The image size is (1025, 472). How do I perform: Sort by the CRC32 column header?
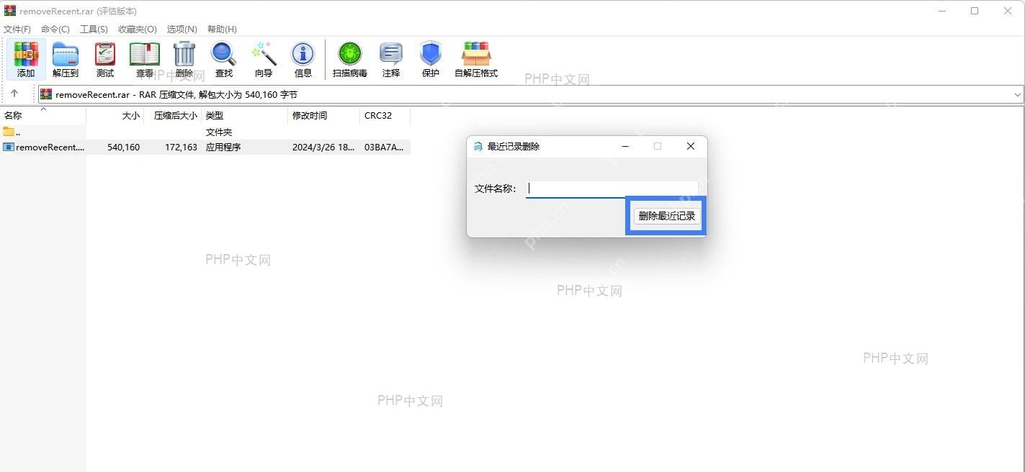click(385, 116)
